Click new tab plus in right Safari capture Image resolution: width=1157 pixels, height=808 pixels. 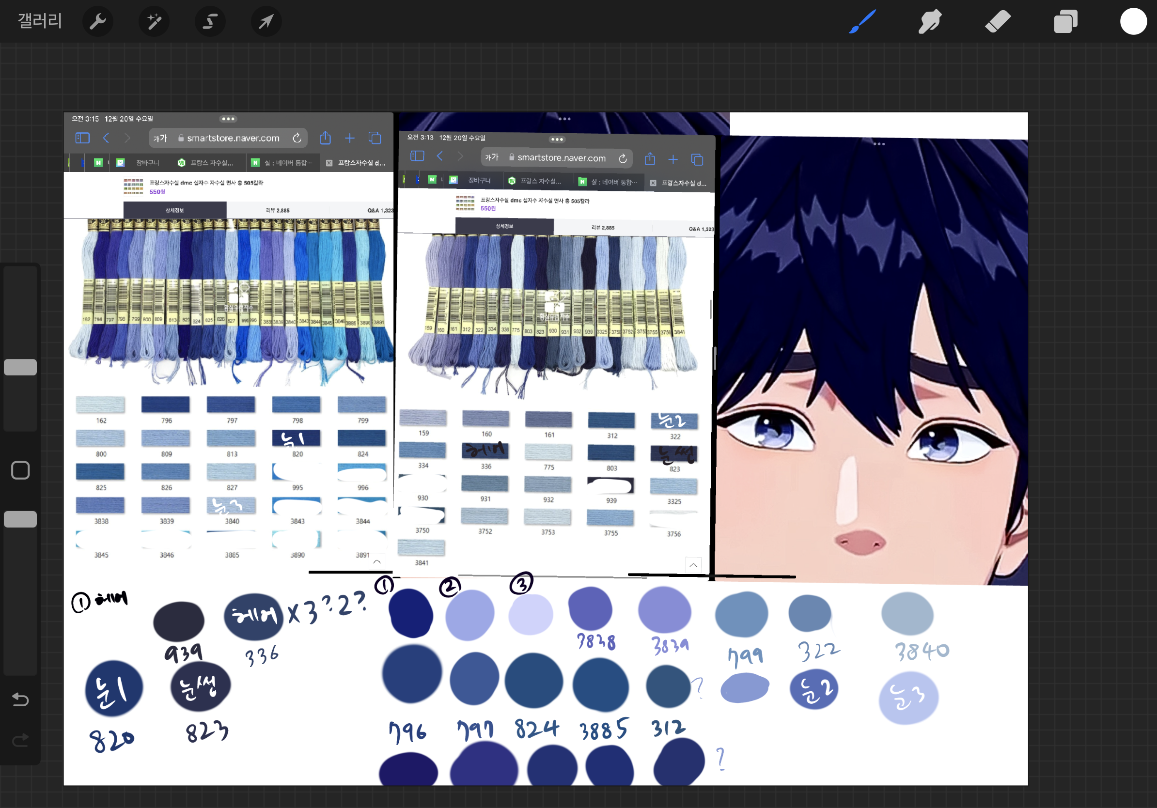tap(673, 160)
